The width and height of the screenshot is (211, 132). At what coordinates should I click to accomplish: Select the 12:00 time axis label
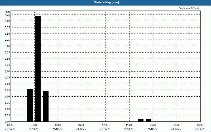click(105, 125)
